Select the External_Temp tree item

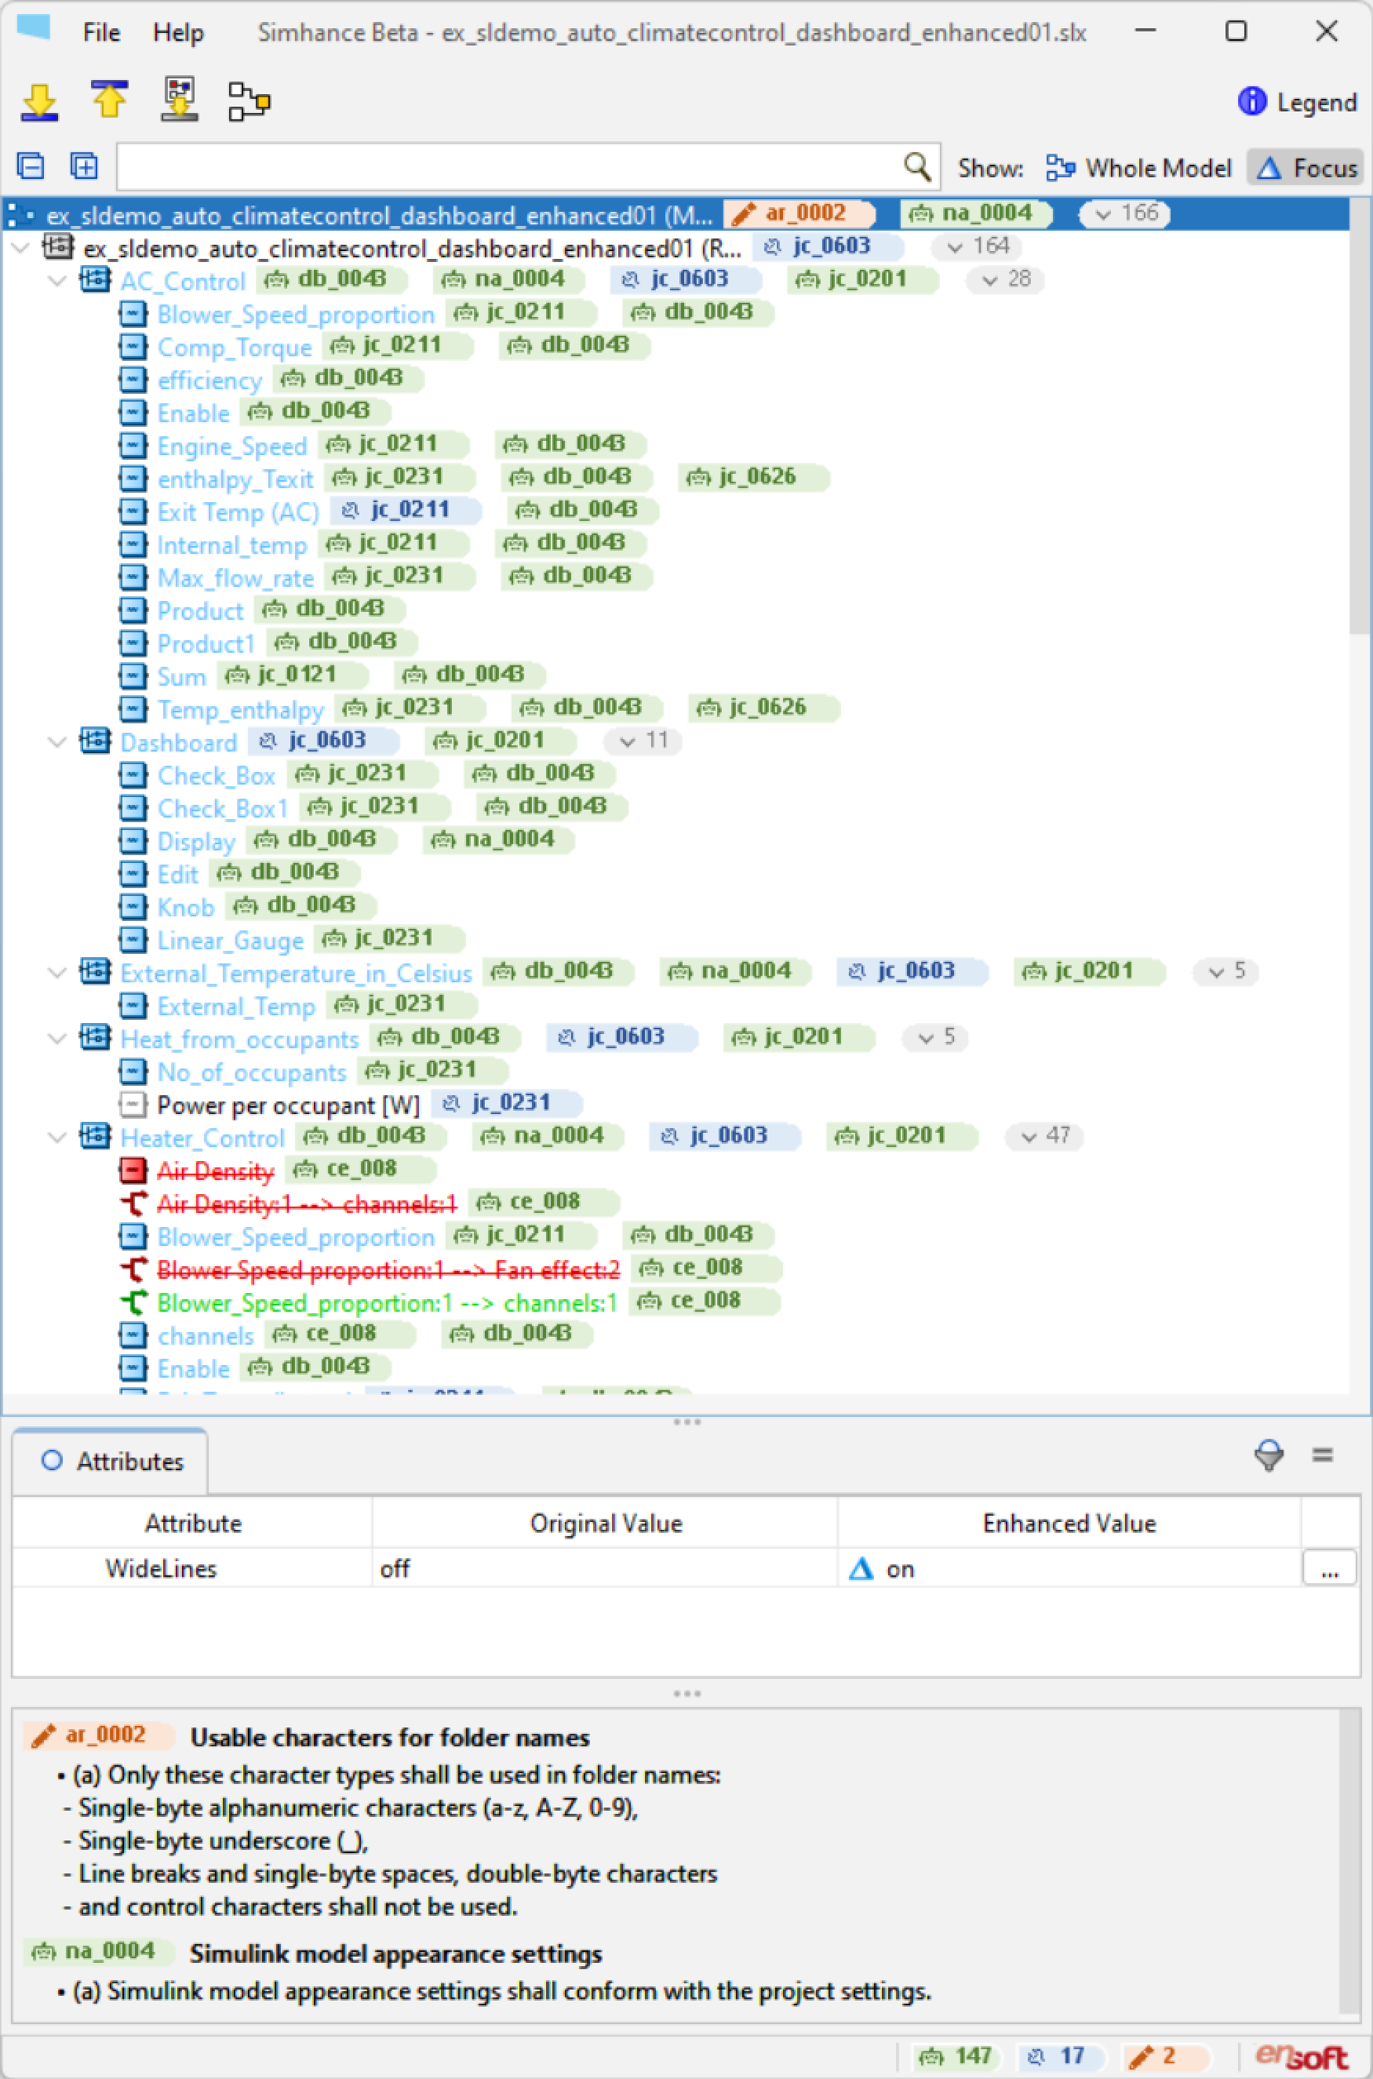pos(236,1006)
